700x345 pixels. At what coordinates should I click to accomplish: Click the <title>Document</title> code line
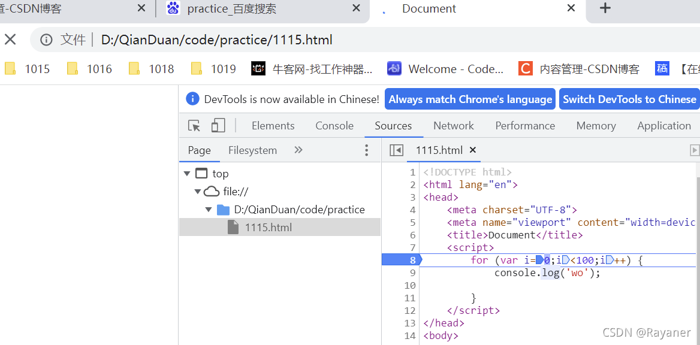(x=515, y=235)
